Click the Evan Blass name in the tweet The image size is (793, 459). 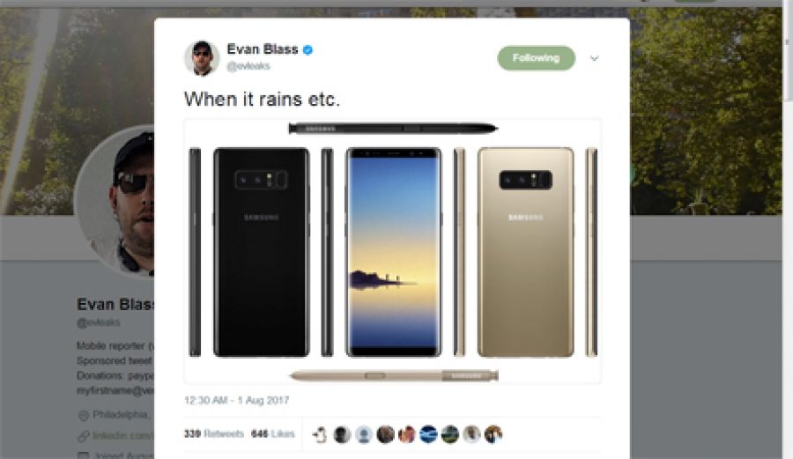[263, 49]
